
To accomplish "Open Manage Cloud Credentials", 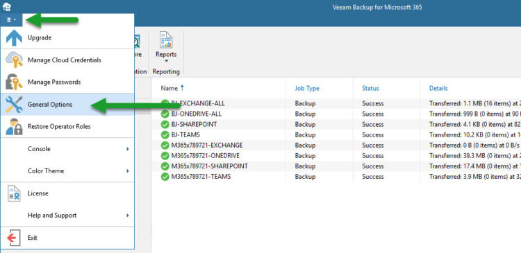I will [x=67, y=60].
